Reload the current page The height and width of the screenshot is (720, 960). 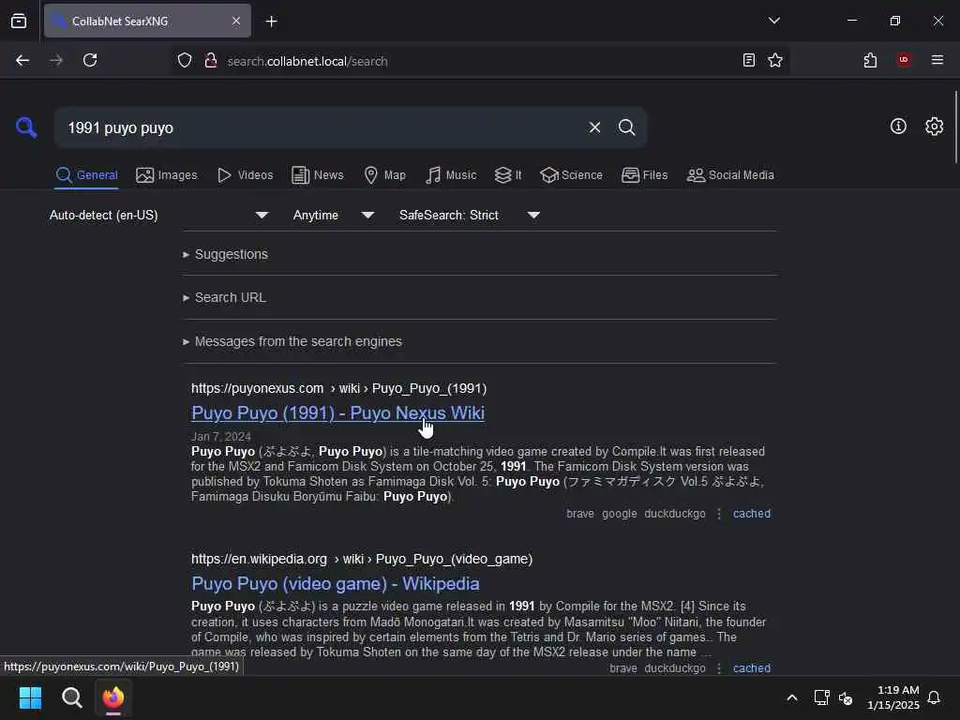(90, 61)
